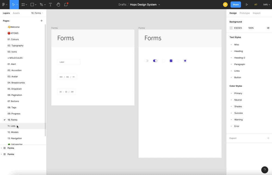272x175 pixels.
Task: Open Pen tool dropdown arrow
Action: pyautogui.click(x=45, y=5)
